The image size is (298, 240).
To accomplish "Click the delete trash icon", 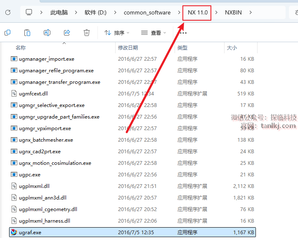I will click(87, 33).
